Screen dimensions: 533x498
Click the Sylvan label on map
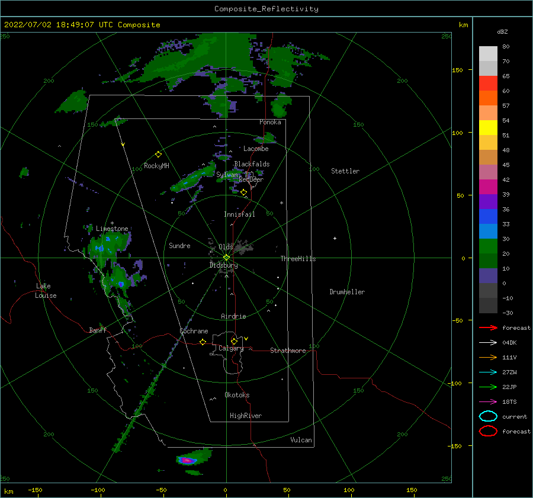(x=227, y=175)
